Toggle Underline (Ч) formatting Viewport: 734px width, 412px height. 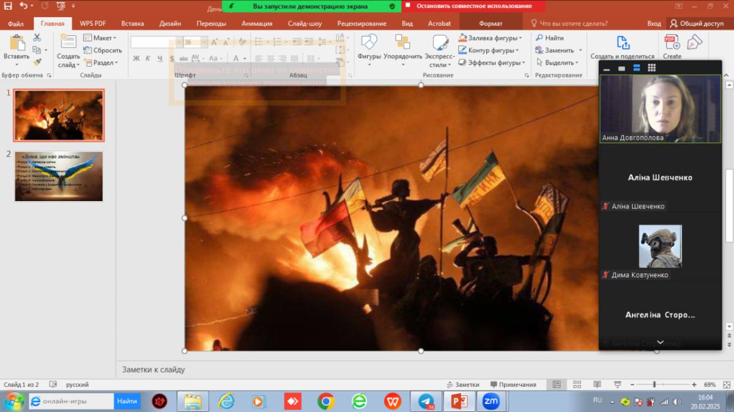tap(160, 59)
